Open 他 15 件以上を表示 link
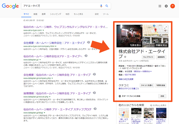179x124 pixels. [158, 106]
